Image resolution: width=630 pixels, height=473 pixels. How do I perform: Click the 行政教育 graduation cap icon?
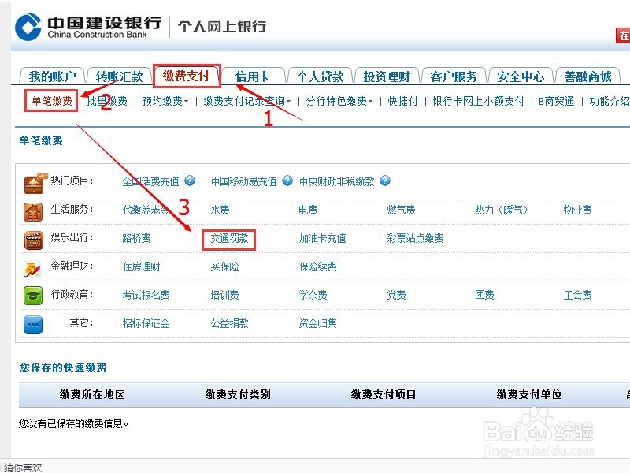click(x=32, y=296)
